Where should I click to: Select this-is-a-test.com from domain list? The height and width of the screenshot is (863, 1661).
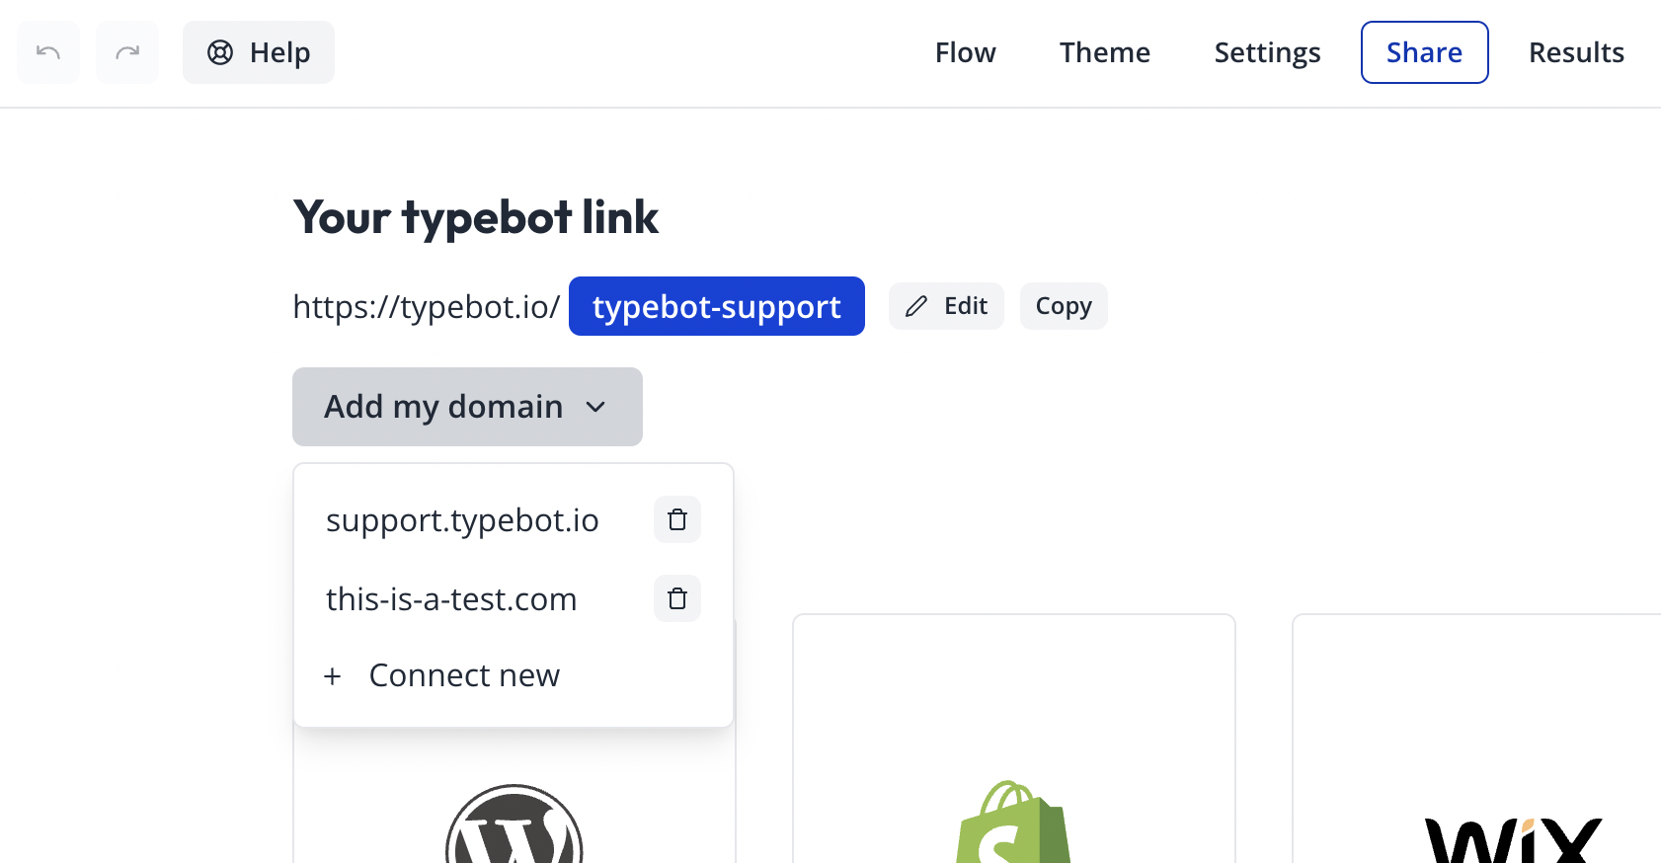coord(451,599)
